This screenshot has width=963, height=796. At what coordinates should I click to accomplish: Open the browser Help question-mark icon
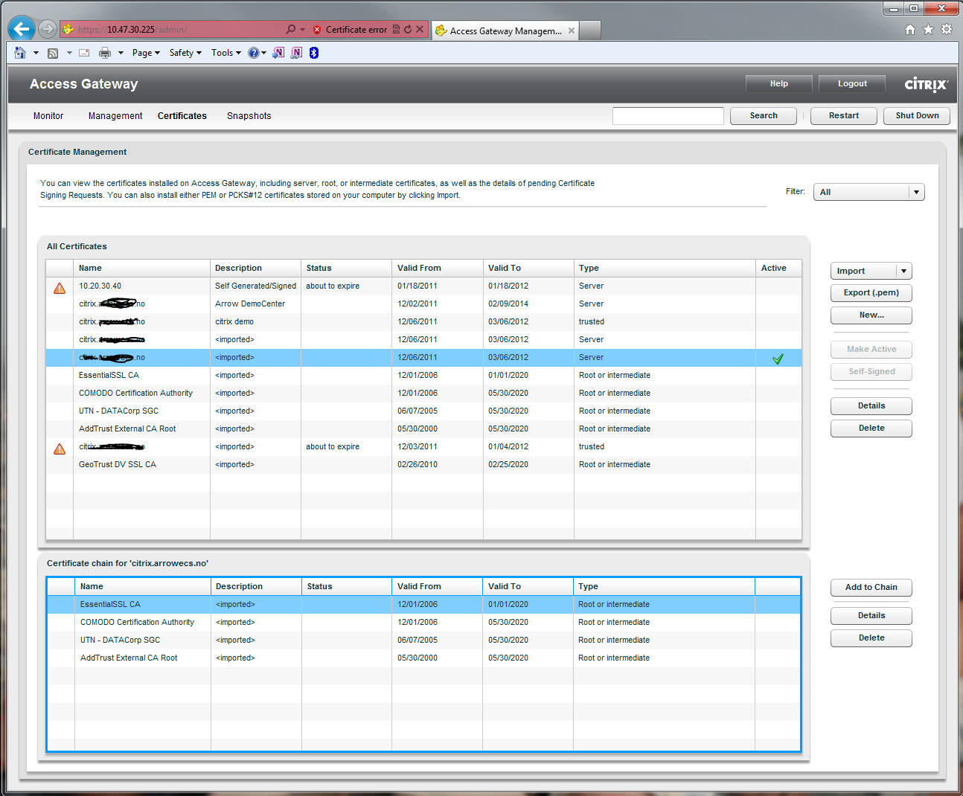254,53
